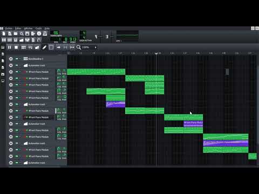
Task: Show the Piano Roll window
Action: [x=16, y=40]
